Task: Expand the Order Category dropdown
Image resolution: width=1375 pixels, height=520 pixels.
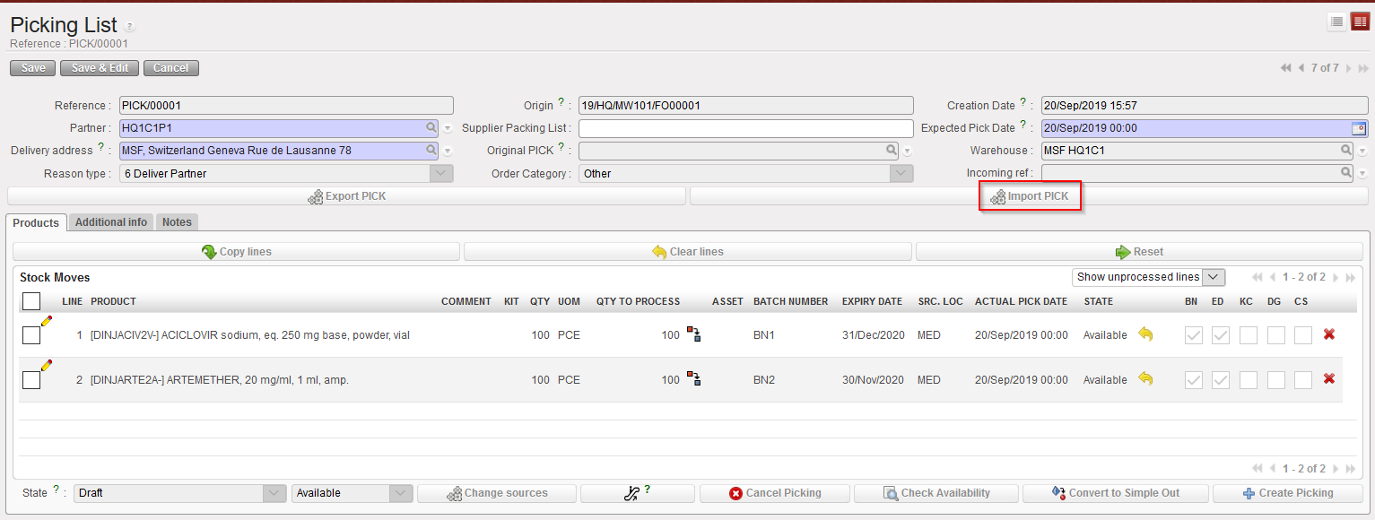Action: click(x=901, y=174)
